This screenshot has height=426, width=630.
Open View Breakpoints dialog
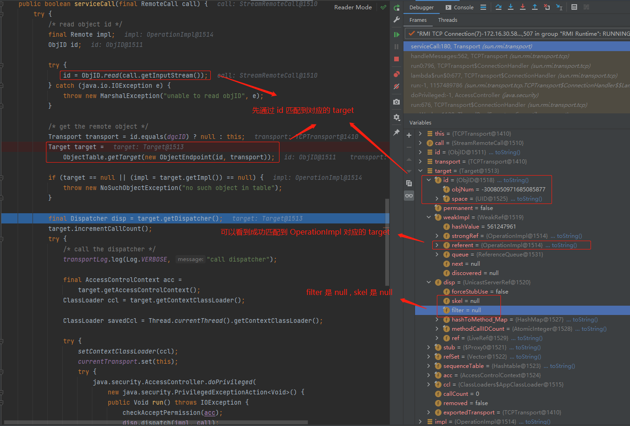tap(396, 74)
